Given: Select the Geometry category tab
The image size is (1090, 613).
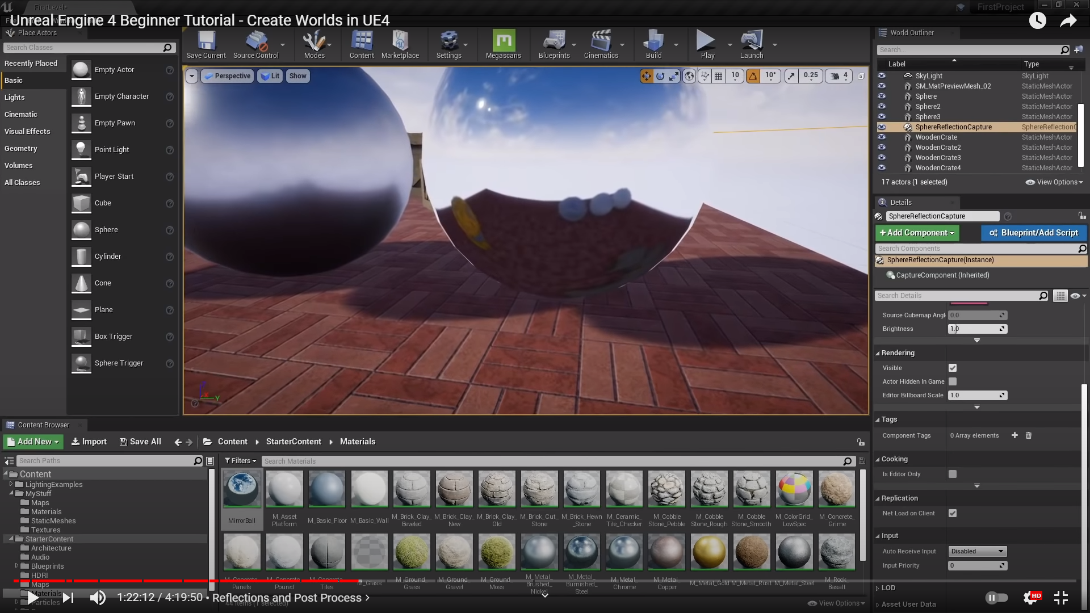Looking at the screenshot, I should (21, 148).
